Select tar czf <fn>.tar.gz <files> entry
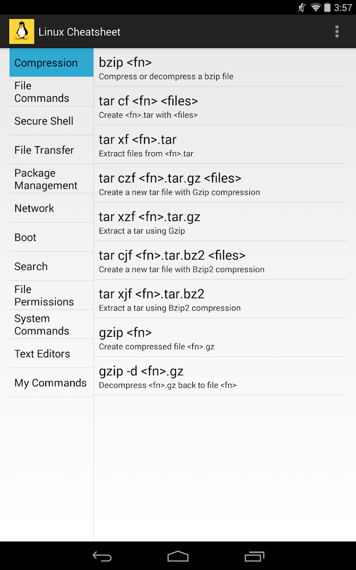 [220, 183]
